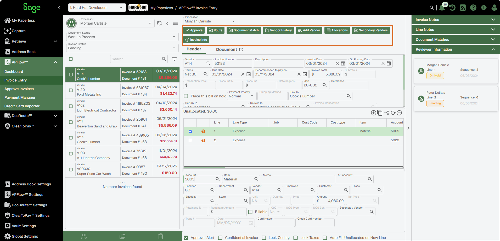The image size is (500, 241).
Task: Open the top bar search magnifier
Action: pos(432,8)
